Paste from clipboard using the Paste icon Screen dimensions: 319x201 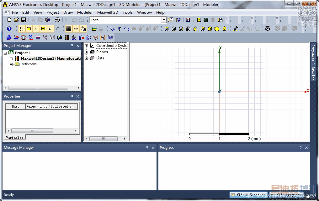(48, 20)
